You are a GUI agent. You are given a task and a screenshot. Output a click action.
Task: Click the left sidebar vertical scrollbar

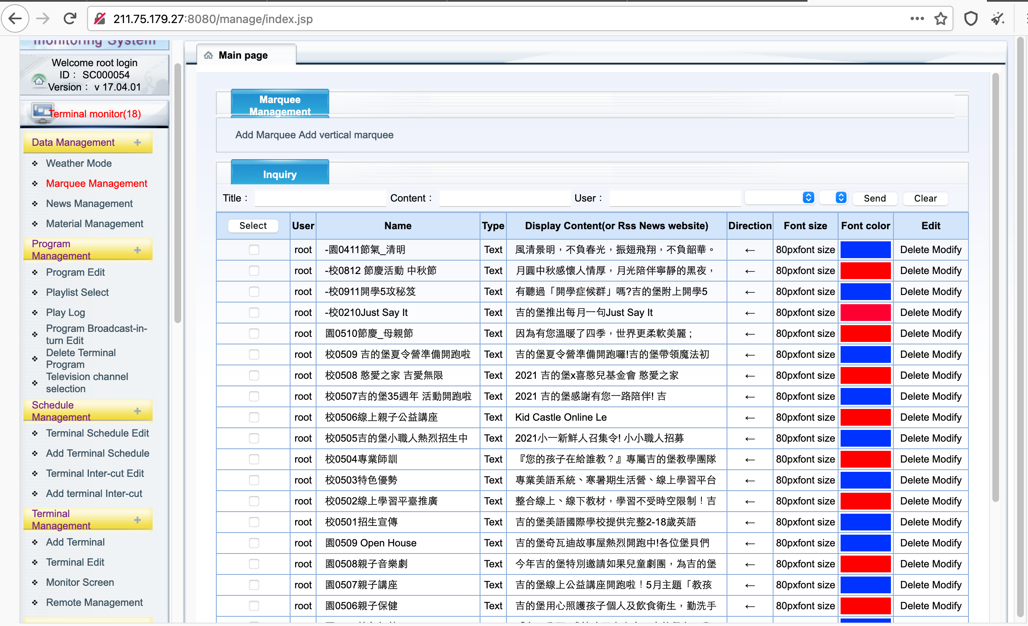177,193
